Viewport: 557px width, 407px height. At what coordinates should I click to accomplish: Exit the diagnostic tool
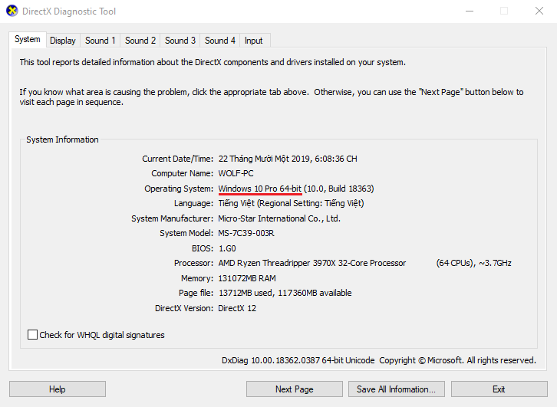click(x=499, y=389)
